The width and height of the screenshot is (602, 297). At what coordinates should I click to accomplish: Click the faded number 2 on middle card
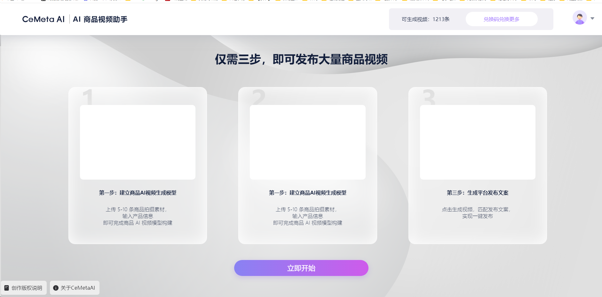coord(258,97)
